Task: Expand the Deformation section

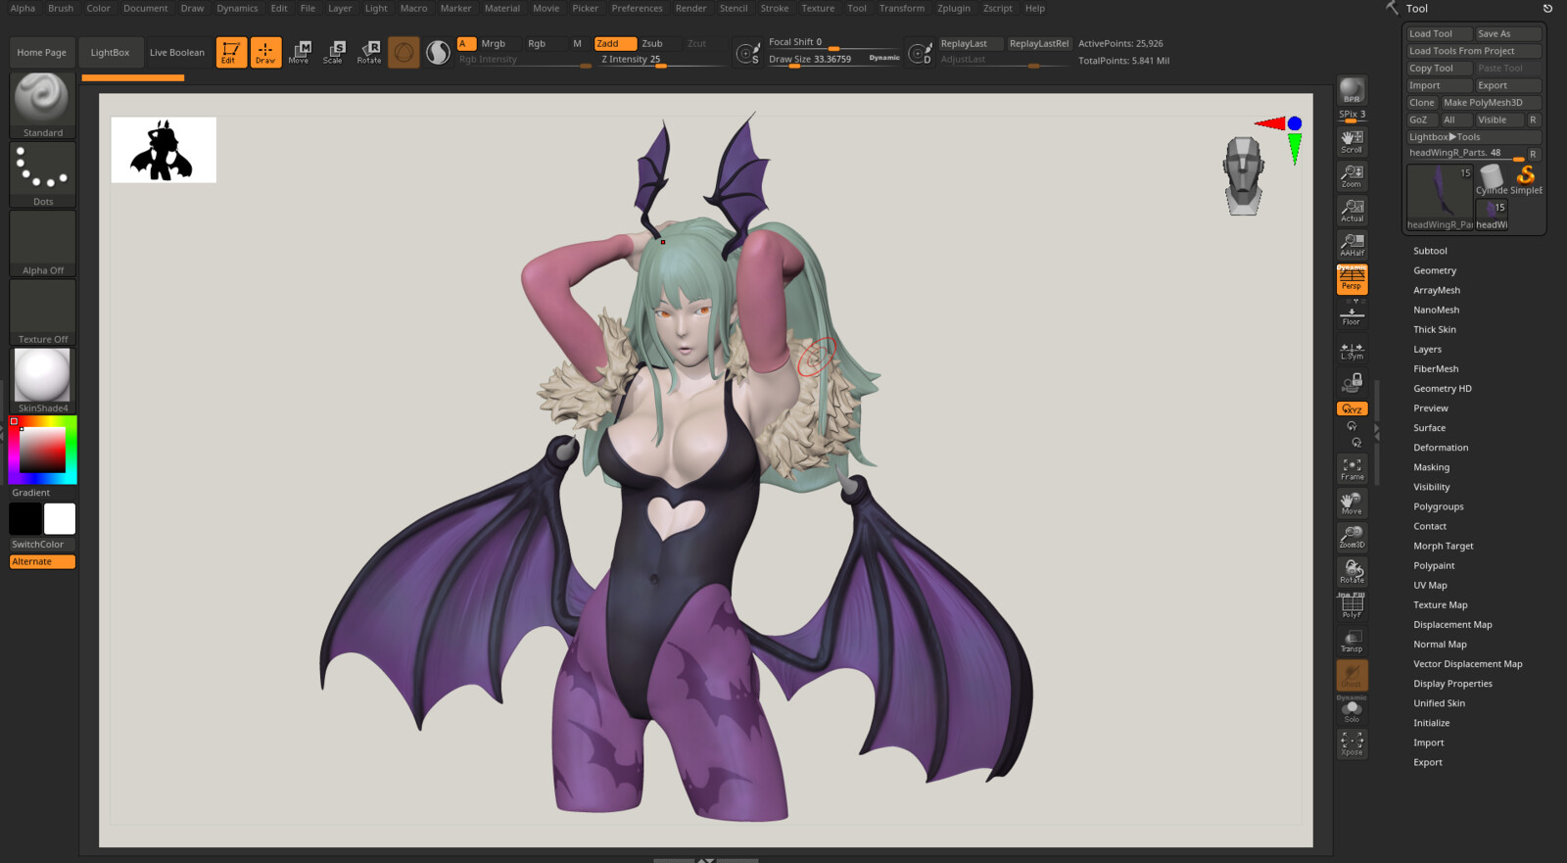Action: coord(1441,448)
